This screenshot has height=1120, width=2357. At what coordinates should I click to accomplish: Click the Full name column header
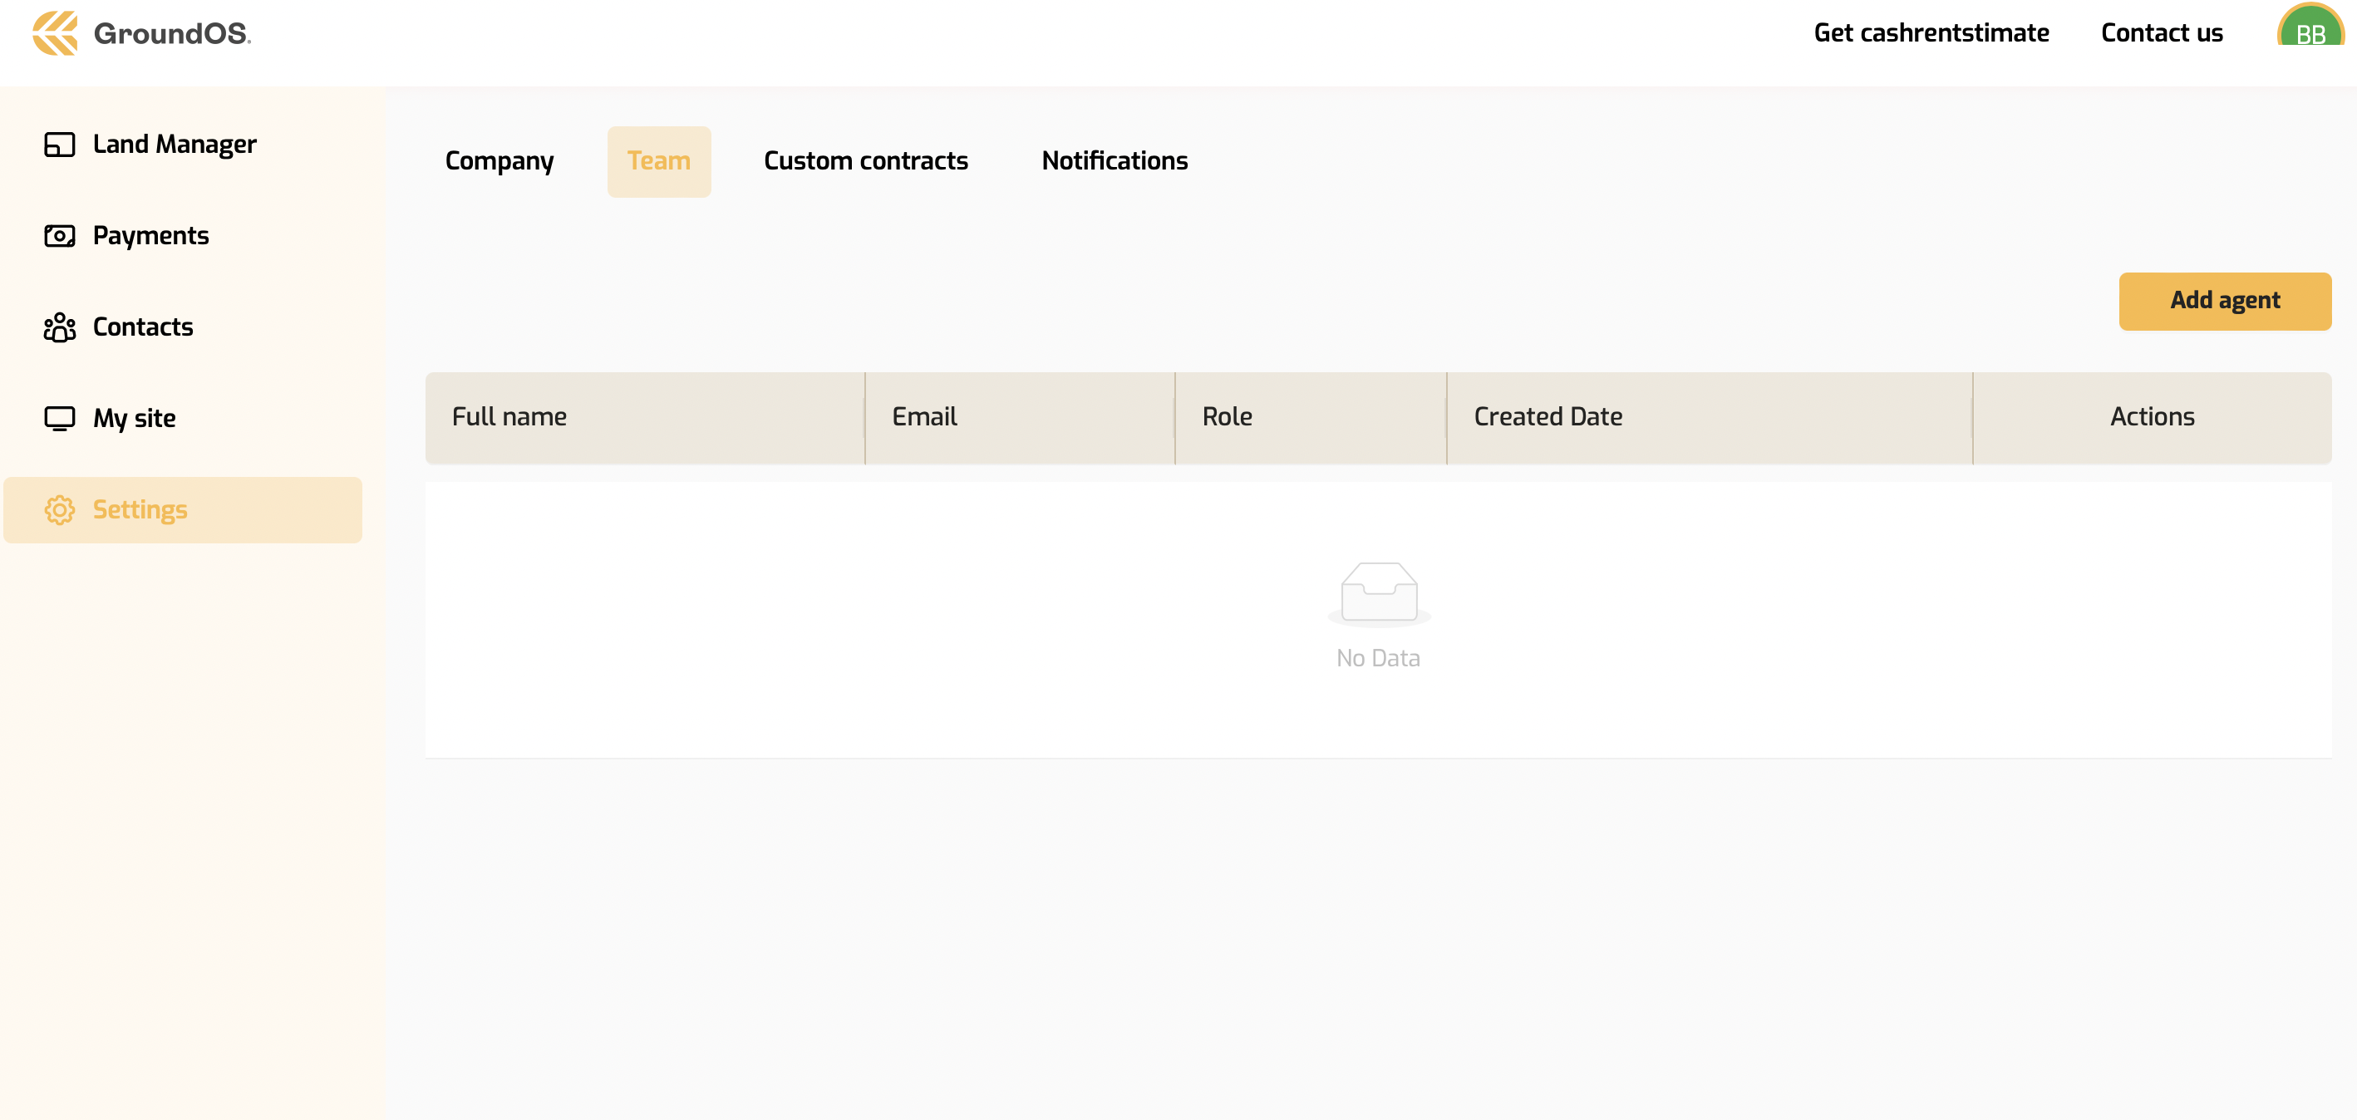tap(509, 417)
